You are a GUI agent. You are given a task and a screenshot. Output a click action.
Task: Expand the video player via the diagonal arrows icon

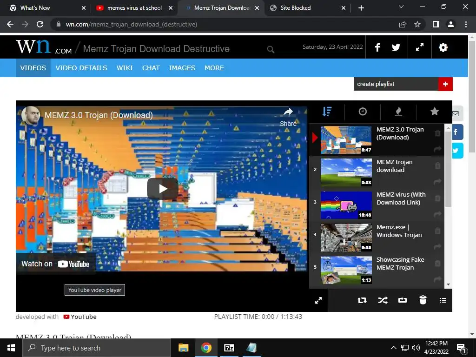point(318,300)
